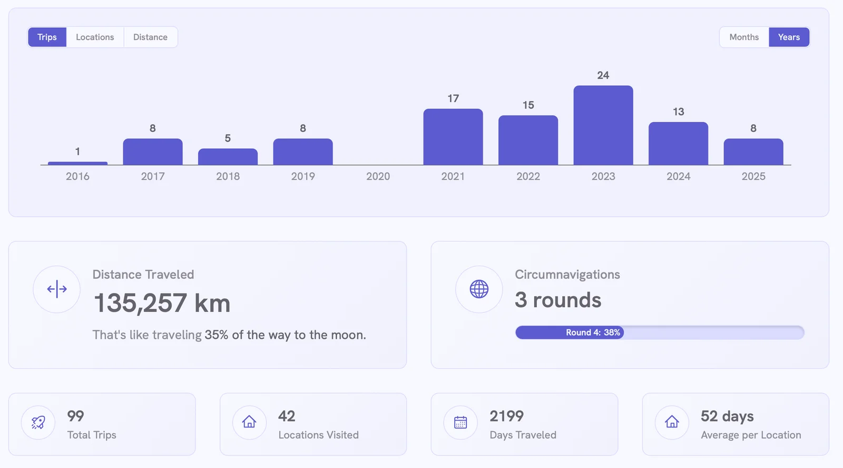Click the globe icon for Circumnavigations

click(479, 289)
